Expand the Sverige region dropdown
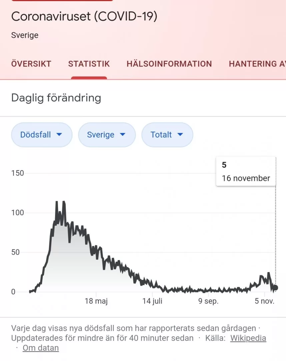 tap(107, 135)
